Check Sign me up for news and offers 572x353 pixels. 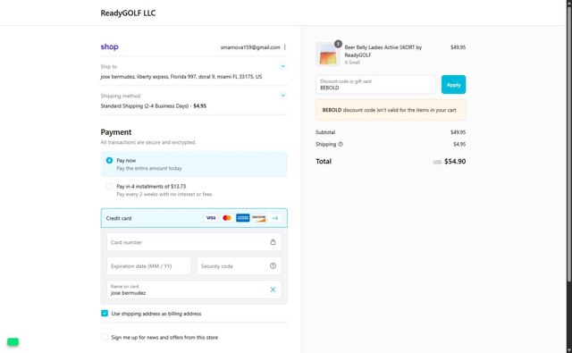click(x=105, y=337)
